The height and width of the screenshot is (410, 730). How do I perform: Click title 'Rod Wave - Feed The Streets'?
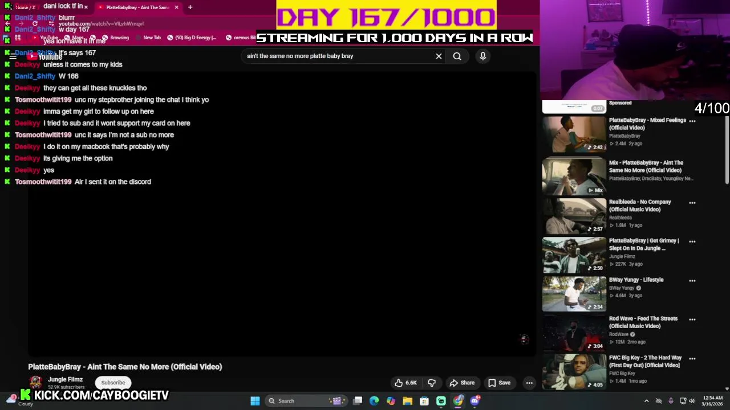point(643,322)
